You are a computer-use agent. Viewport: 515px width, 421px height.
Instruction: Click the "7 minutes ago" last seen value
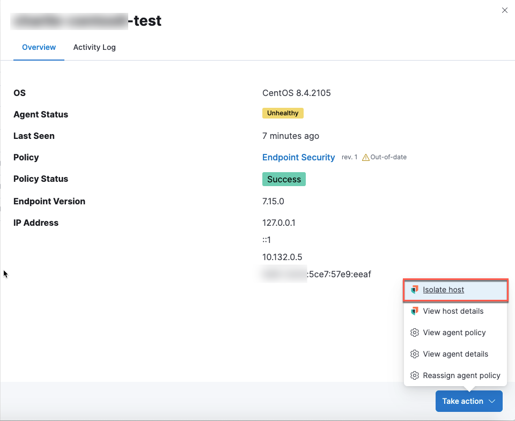click(x=290, y=136)
